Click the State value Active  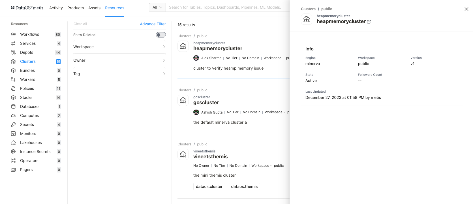(x=311, y=81)
